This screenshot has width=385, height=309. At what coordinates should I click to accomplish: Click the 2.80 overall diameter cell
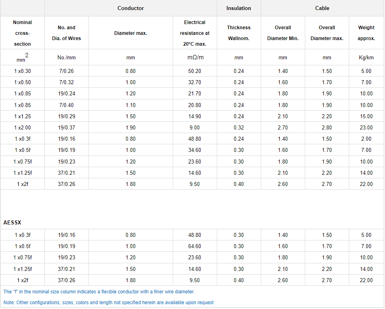pyautogui.click(x=327, y=127)
